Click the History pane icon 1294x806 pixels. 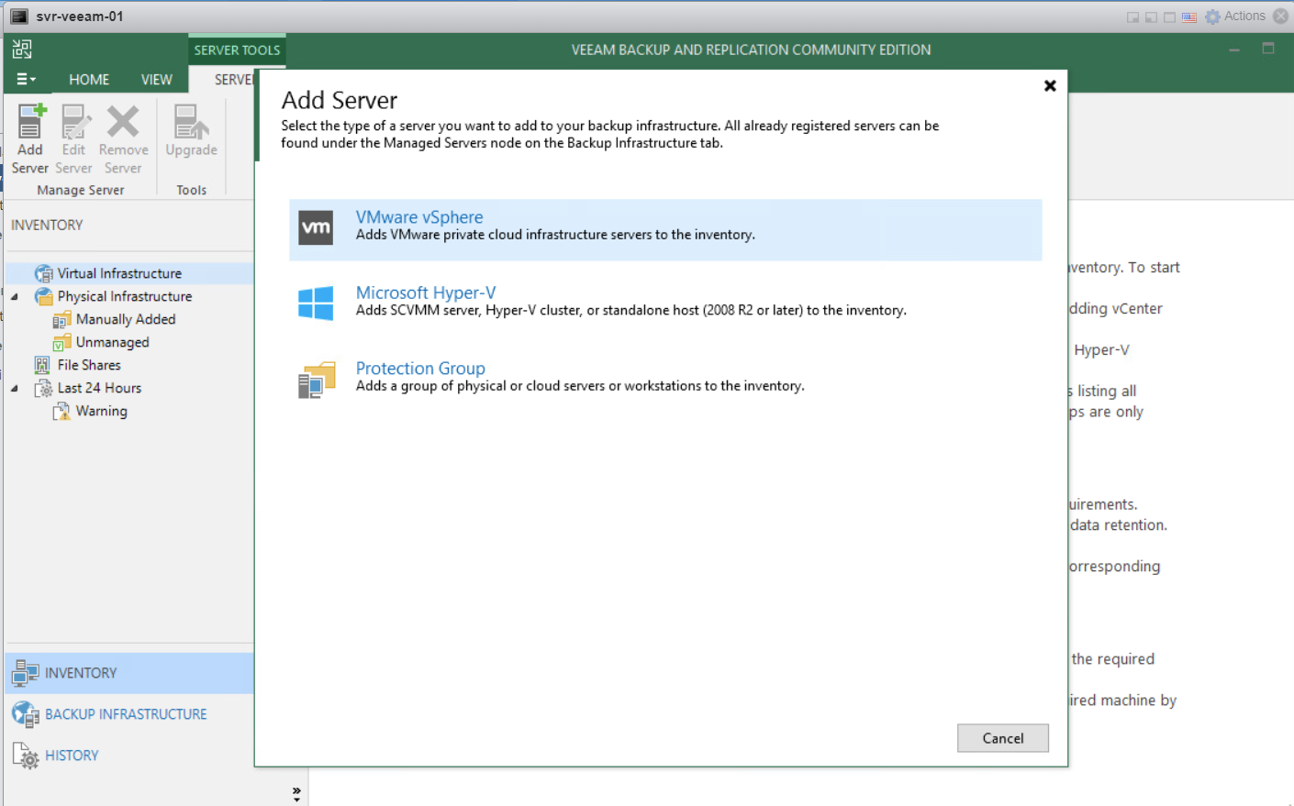25,756
